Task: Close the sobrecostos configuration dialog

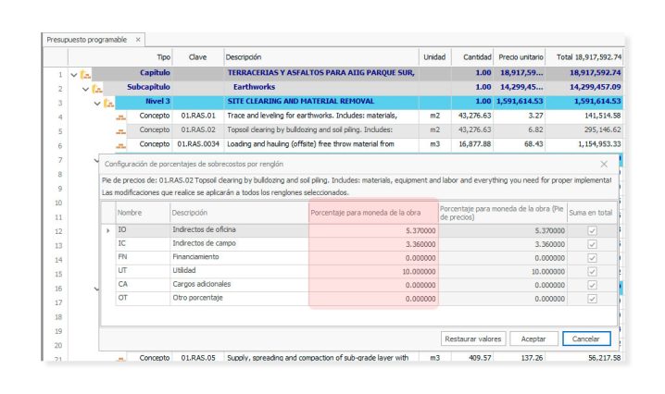Action: [604, 164]
